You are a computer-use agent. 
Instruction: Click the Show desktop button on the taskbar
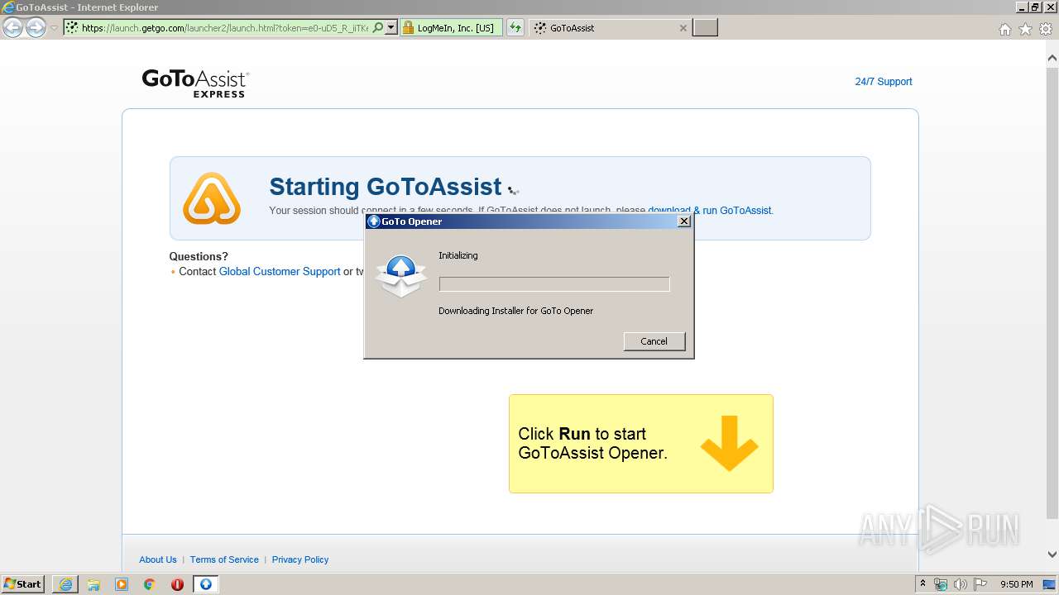(x=1050, y=584)
